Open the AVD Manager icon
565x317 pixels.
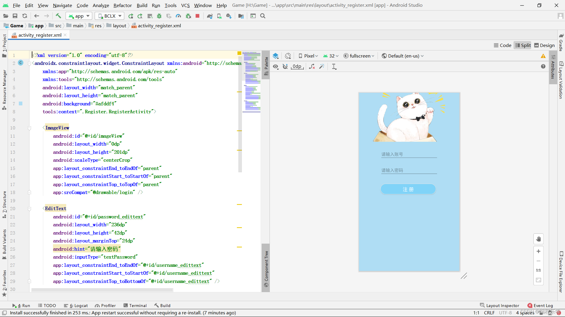219,16
